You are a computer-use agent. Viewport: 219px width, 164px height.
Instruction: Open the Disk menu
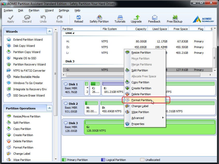pos(21,10)
